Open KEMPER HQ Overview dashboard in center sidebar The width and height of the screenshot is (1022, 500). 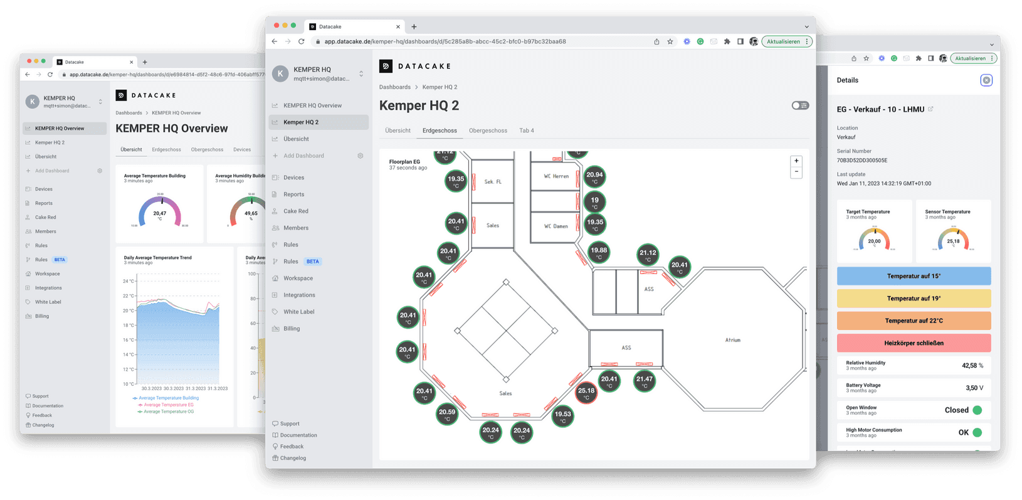(x=319, y=105)
